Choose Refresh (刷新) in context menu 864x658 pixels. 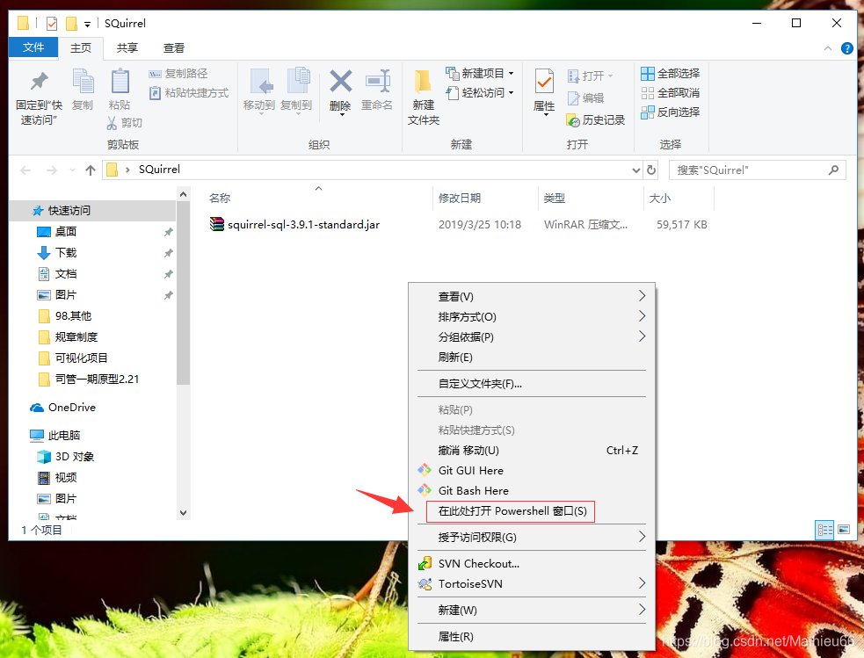pyautogui.click(x=532, y=358)
